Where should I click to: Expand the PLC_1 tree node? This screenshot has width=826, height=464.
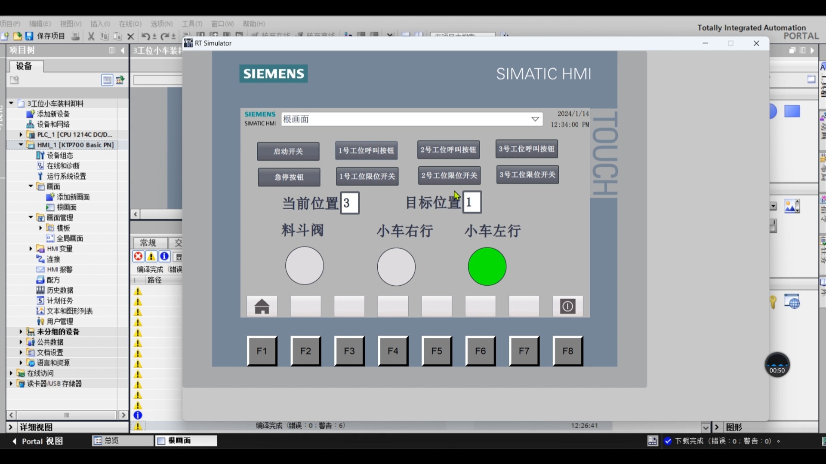[21, 134]
